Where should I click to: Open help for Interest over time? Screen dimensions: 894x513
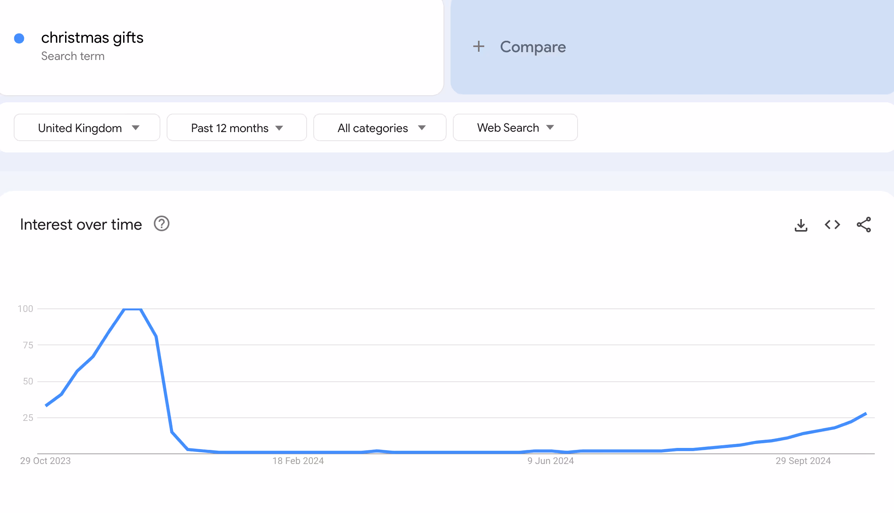click(162, 224)
